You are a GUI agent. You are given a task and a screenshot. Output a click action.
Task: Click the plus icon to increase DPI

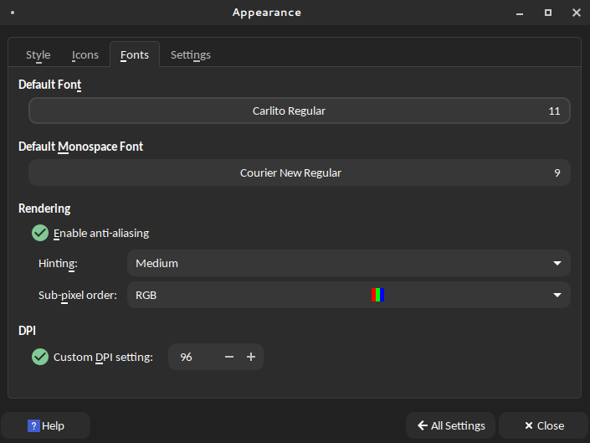[x=251, y=357]
